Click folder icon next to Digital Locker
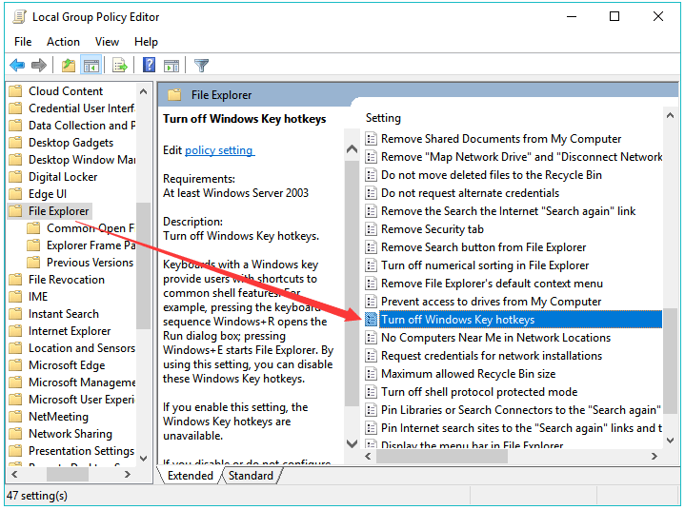685x510 pixels. tap(15, 177)
